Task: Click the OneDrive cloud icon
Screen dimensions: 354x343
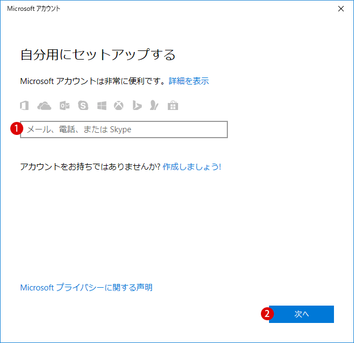Action: (44, 106)
